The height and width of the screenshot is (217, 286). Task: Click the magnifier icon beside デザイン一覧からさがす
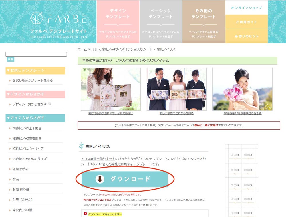coord(50,104)
